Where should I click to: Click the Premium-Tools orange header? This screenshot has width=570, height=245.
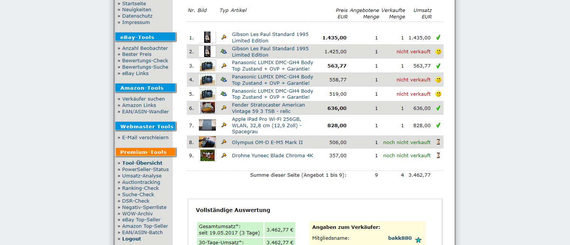tap(146, 152)
